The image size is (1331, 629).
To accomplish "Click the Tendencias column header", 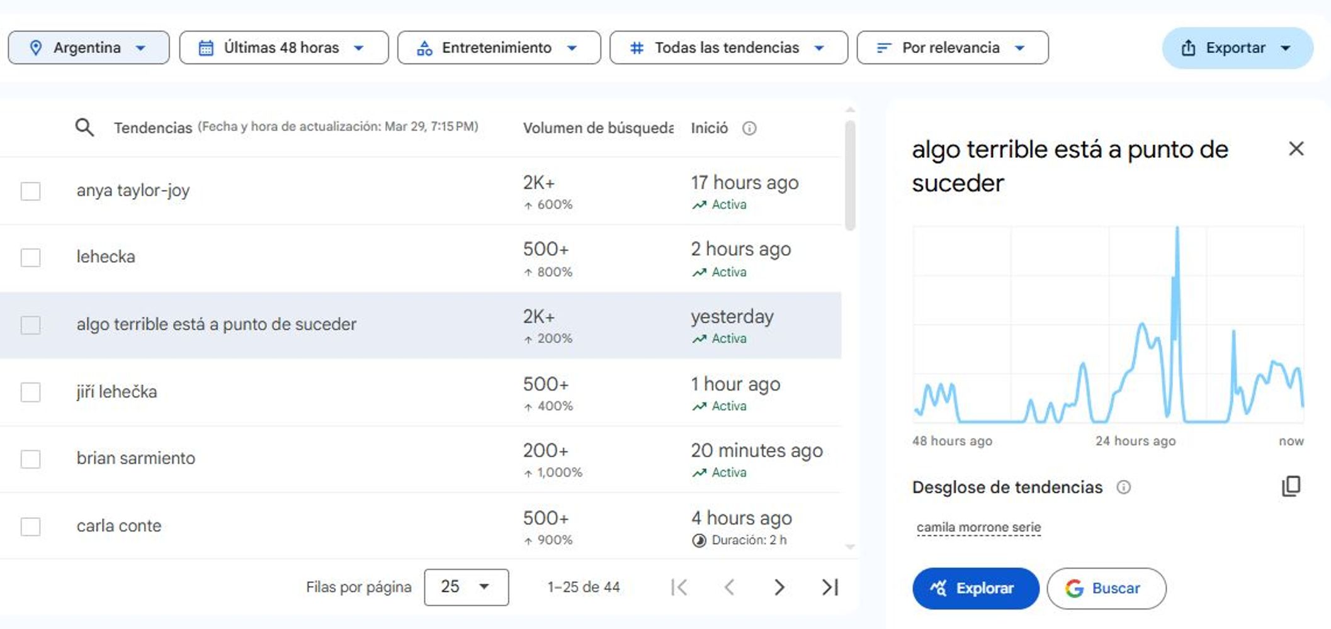I will 153,128.
